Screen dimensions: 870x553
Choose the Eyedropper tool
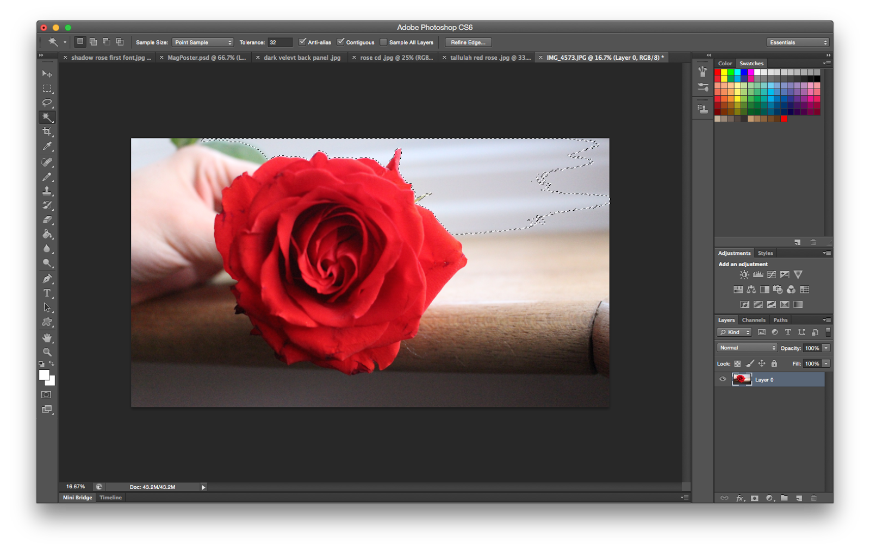click(x=47, y=146)
